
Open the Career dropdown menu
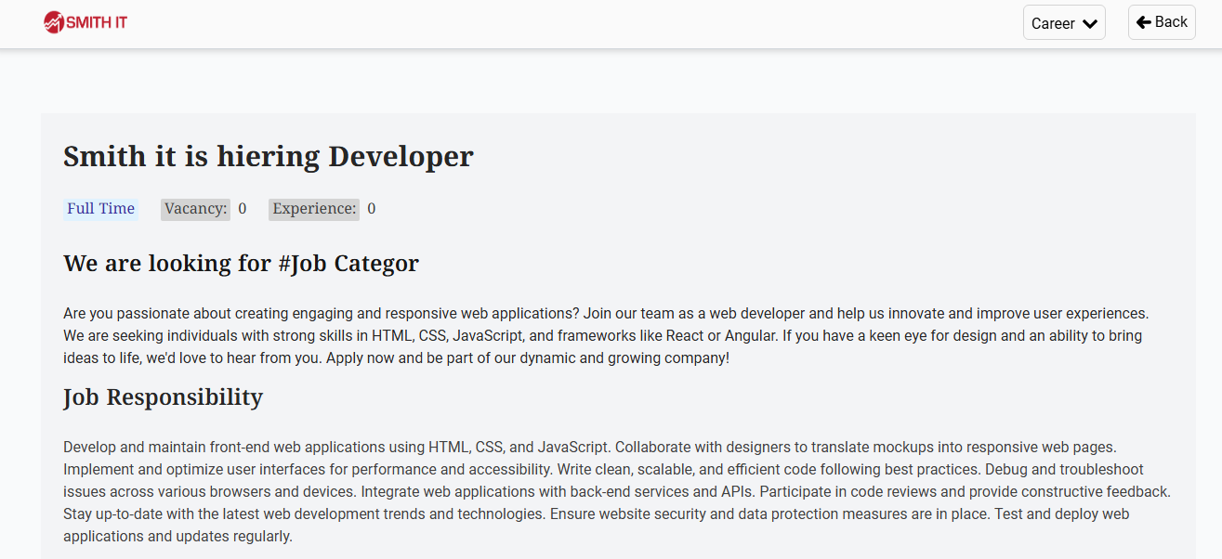click(x=1064, y=23)
